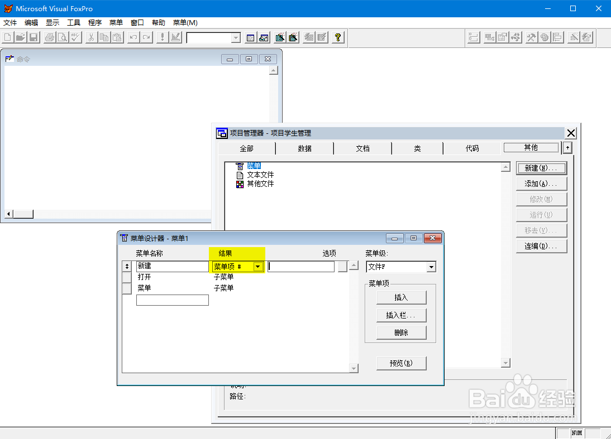Switch to the 代码 tab in Project Manager

(x=472, y=148)
